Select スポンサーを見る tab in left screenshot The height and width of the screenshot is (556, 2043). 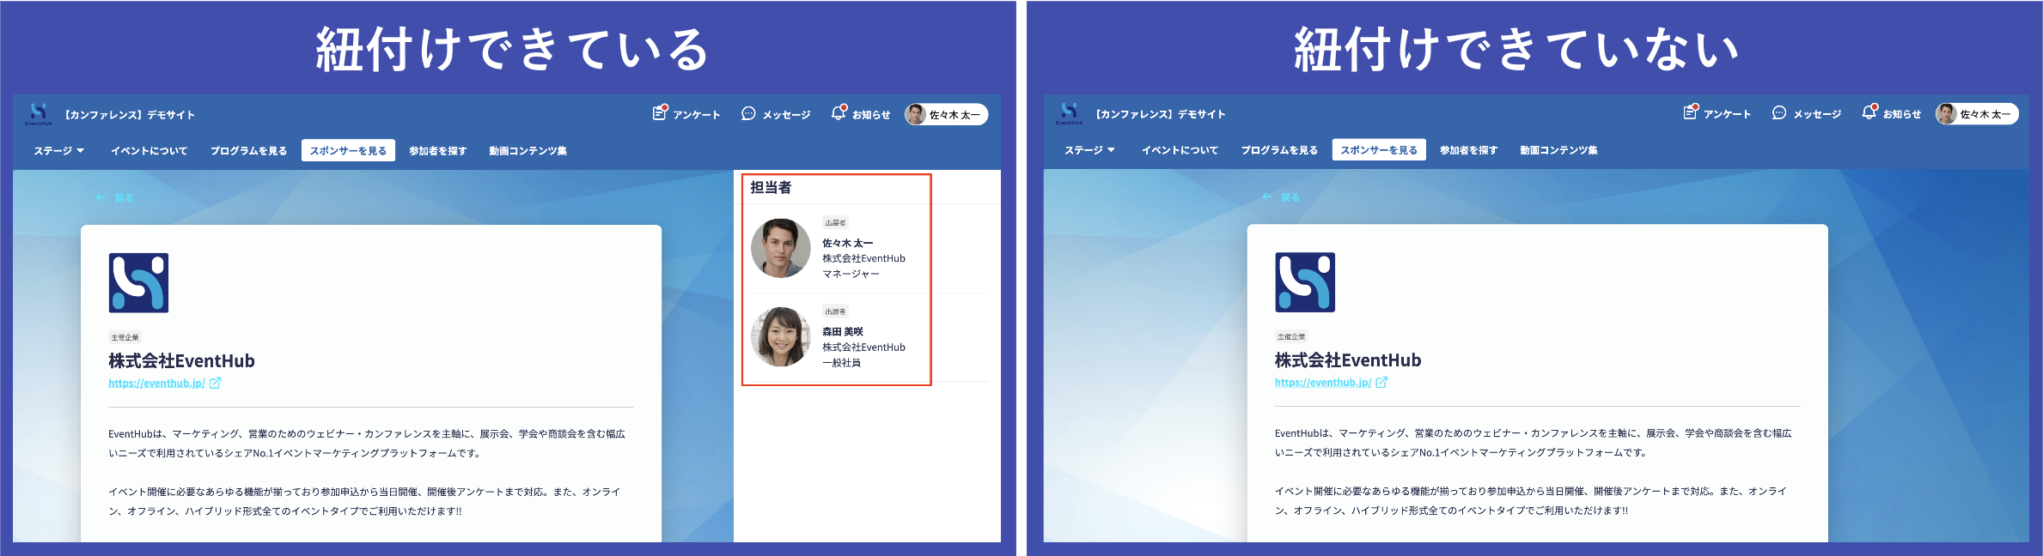pos(348,151)
